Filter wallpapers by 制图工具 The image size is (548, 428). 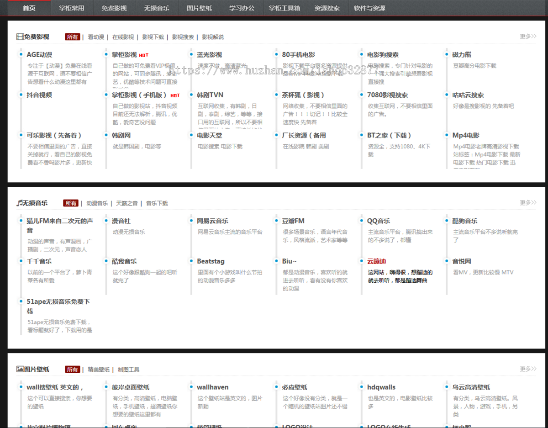128,370
